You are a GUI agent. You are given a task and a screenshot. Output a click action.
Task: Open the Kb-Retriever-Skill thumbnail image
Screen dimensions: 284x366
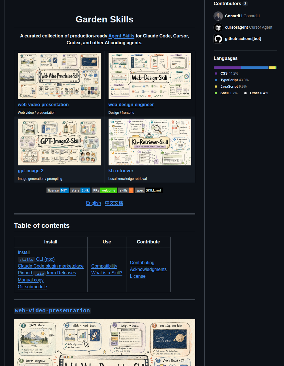[150, 142]
